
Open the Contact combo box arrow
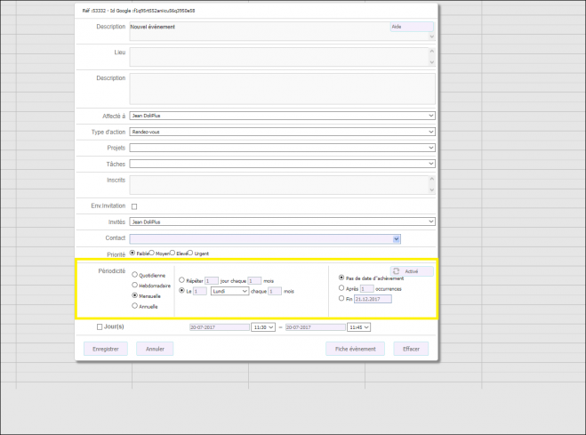(396, 239)
